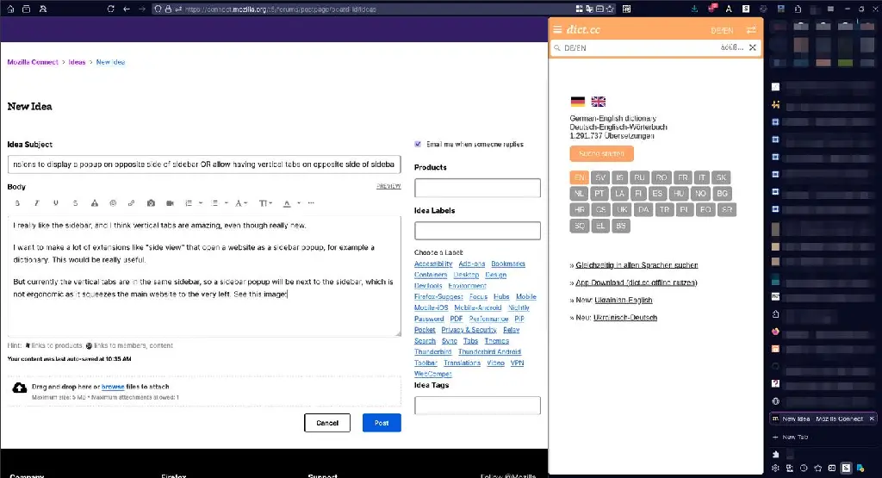Choose the Tabs label
Viewport: 882px width, 478px height.
point(471,341)
